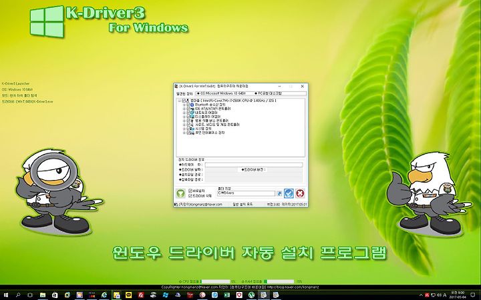Expand the 시스템 장치 node
This screenshot has height=300, width=481.
pyautogui.click(x=184, y=129)
